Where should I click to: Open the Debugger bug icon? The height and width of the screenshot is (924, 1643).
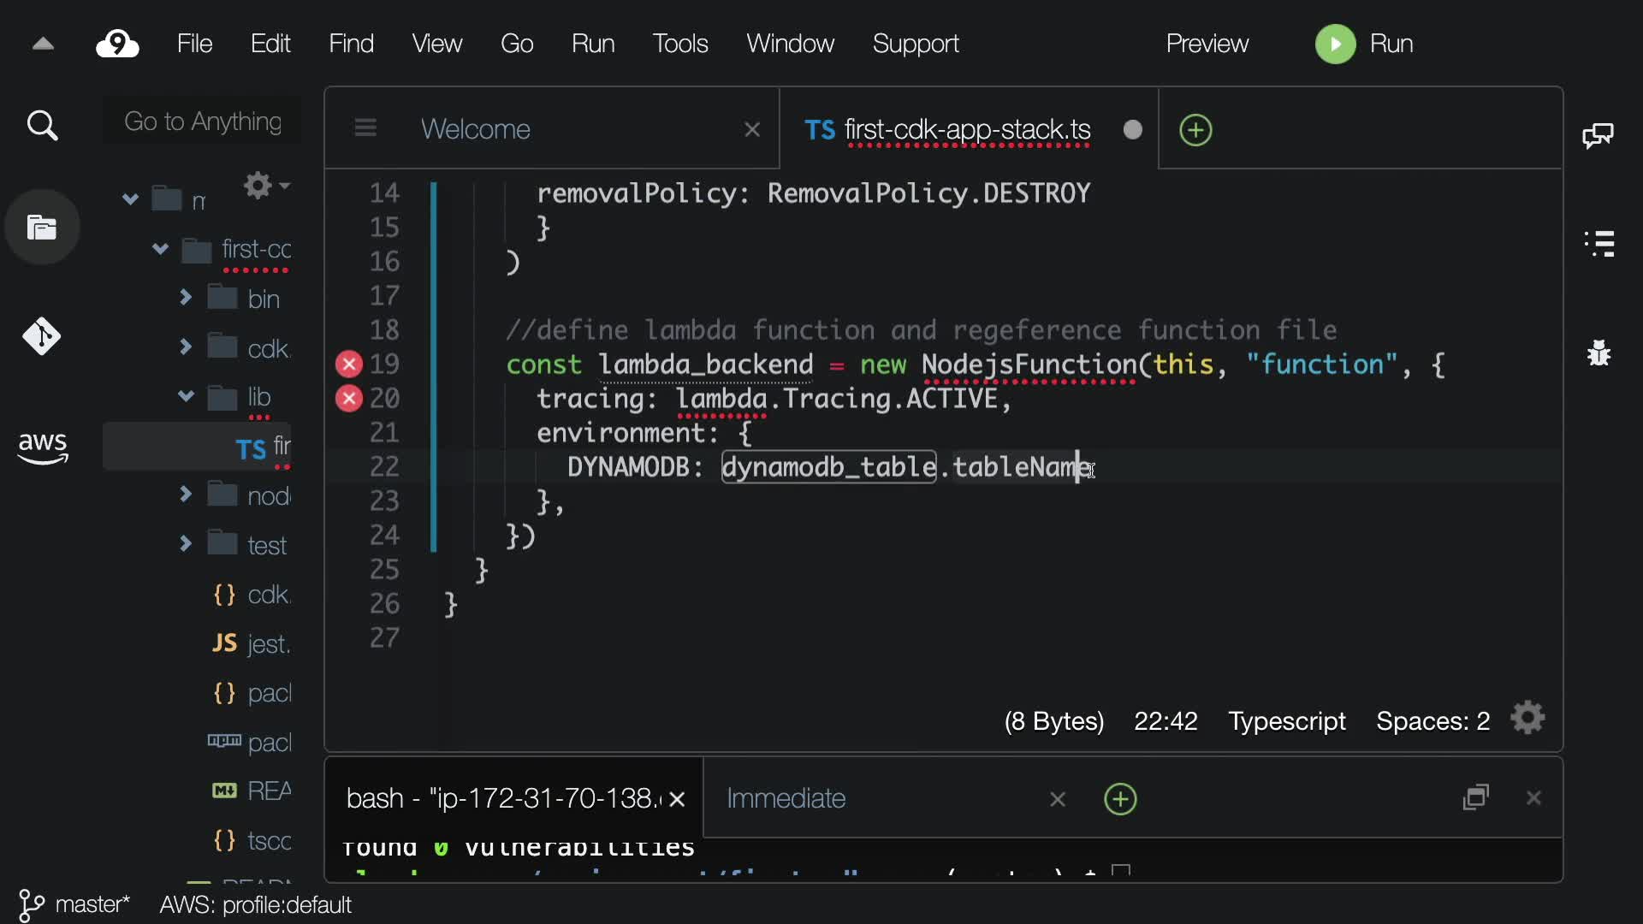1599,352
